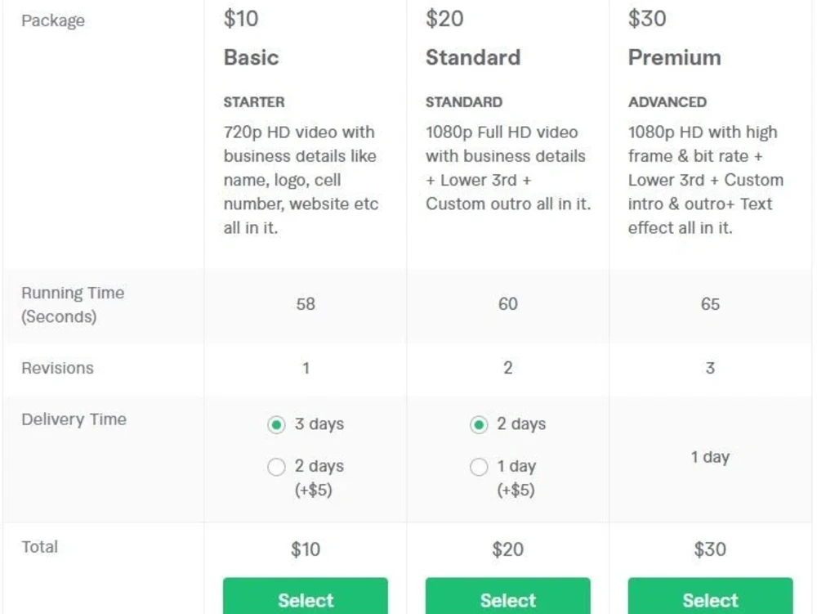Click the Basic running time value 58
817x614 pixels.
click(306, 304)
